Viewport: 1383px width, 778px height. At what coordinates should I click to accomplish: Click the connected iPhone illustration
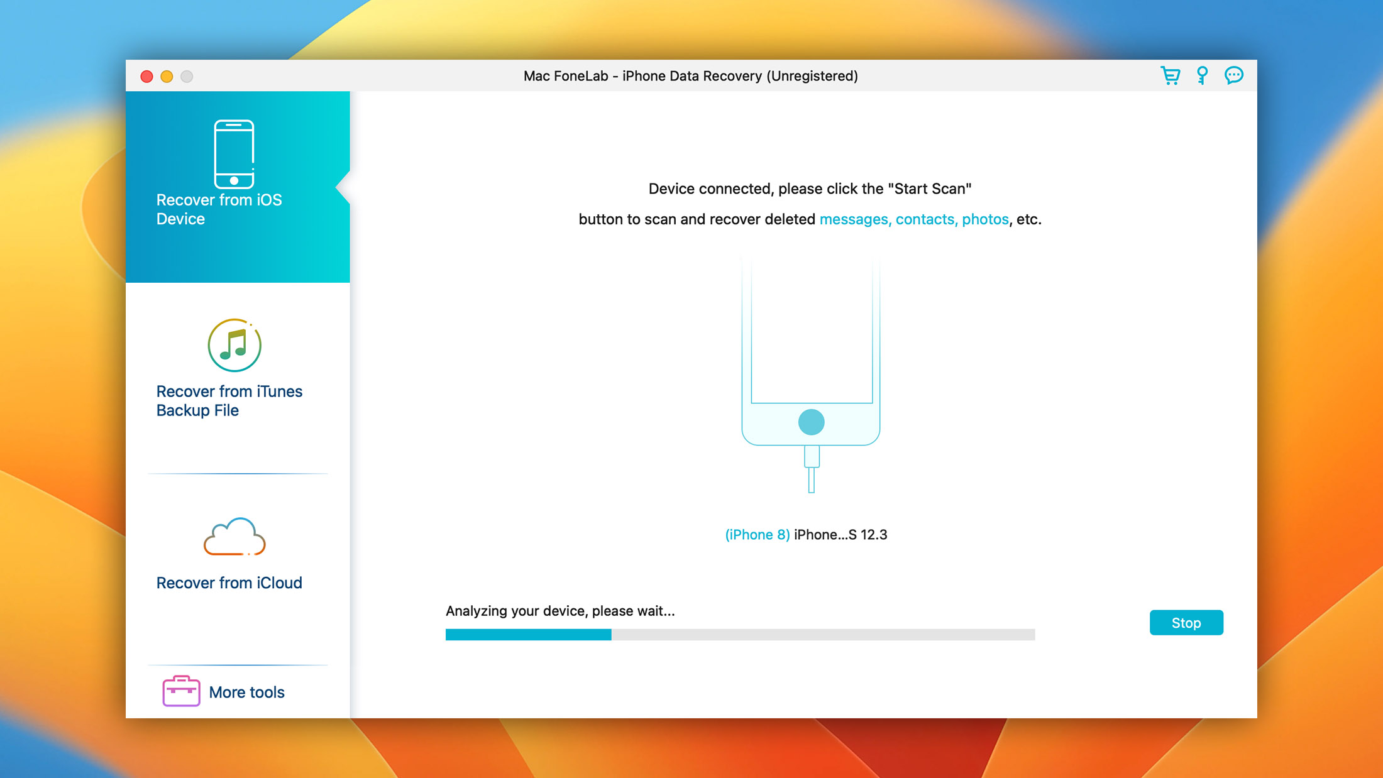811,375
